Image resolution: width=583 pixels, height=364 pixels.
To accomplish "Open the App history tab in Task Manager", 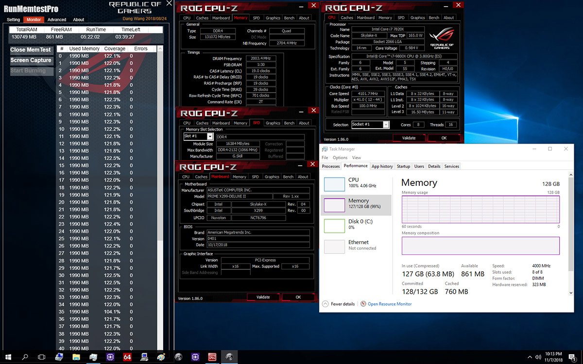I will (x=382, y=166).
